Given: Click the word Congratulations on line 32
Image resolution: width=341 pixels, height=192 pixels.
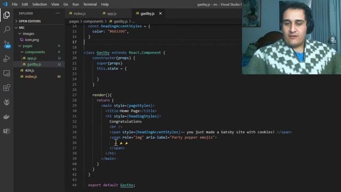Looking at the screenshot, I should (126, 122).
